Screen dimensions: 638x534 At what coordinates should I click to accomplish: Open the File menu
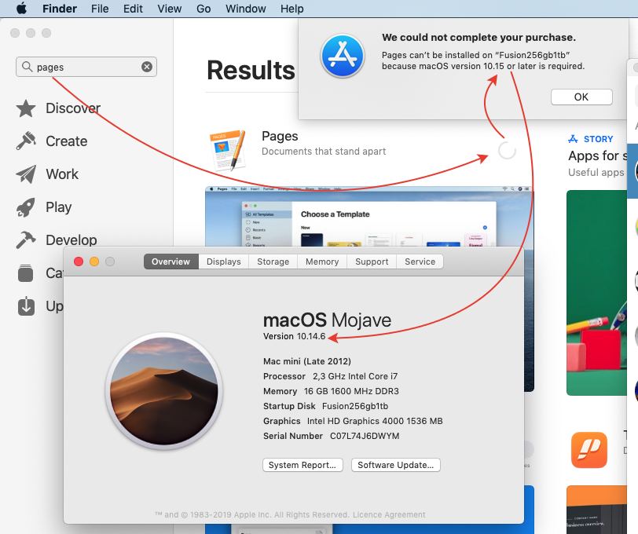pyautogui.click(x=100, y=9)
